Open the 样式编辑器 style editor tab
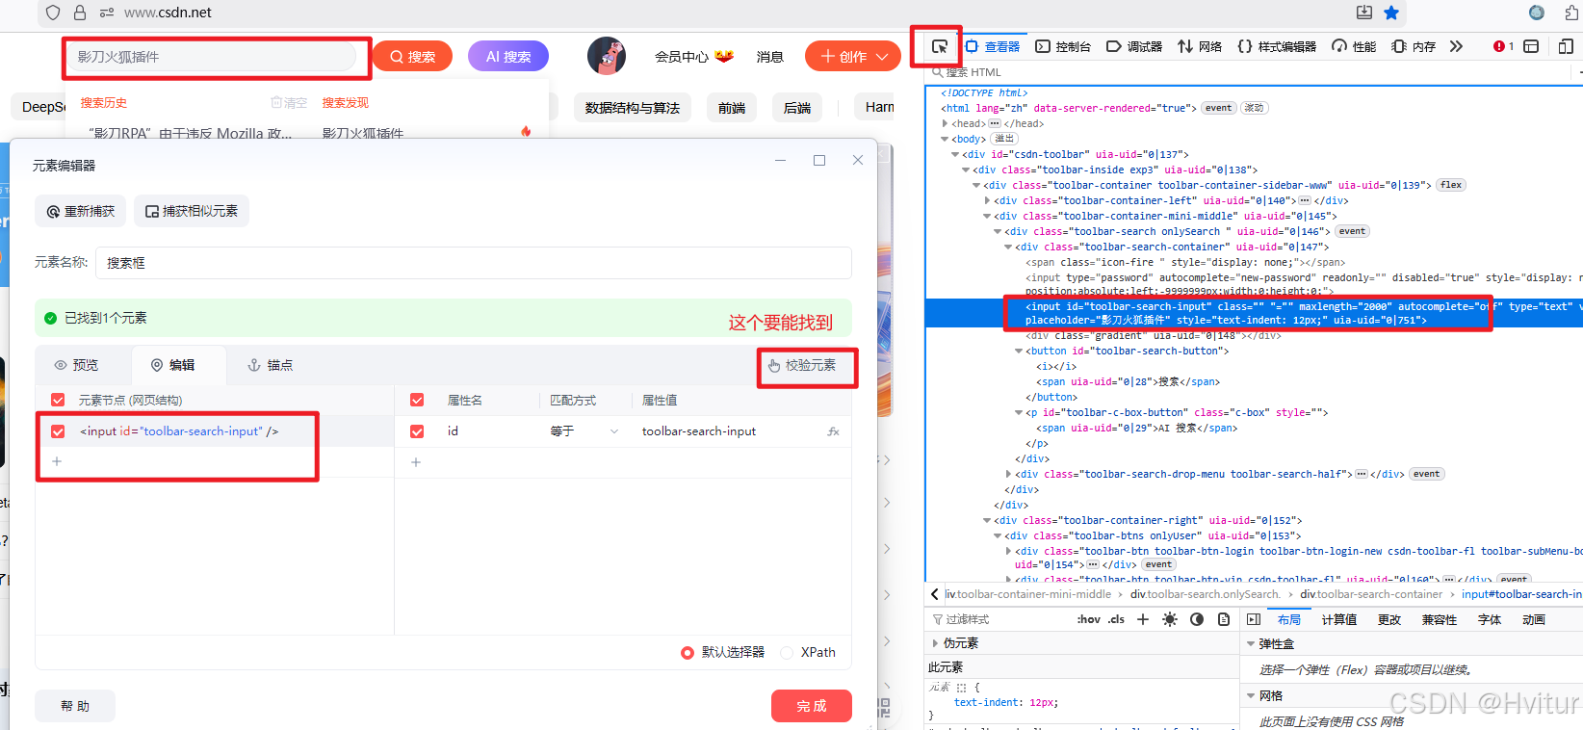1583x730 pixels. pos(1277,46)
